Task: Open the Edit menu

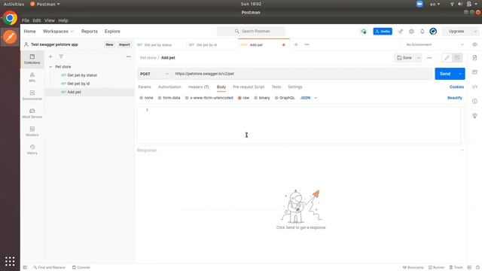Action: [x=37, y=20]
